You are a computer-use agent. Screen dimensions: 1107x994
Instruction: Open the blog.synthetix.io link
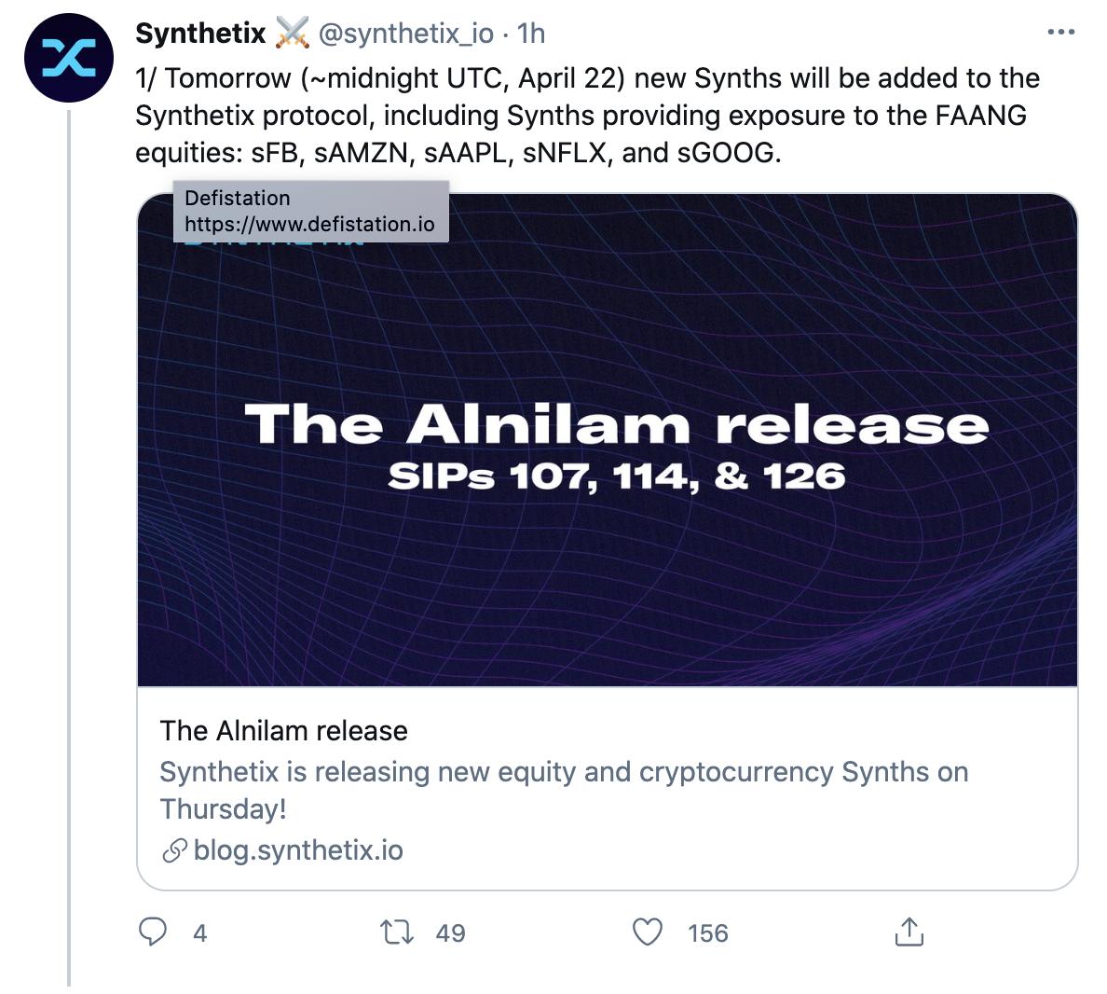pyautogui.click(x=299, y=849)
